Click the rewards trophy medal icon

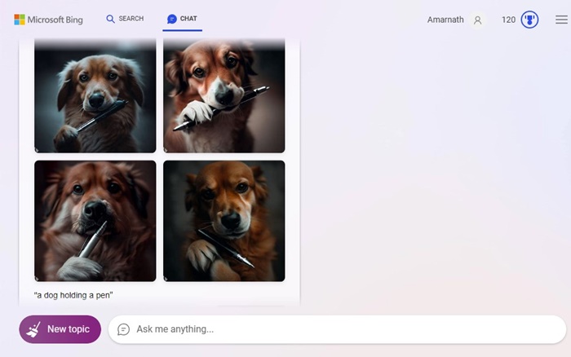[529, 20]
